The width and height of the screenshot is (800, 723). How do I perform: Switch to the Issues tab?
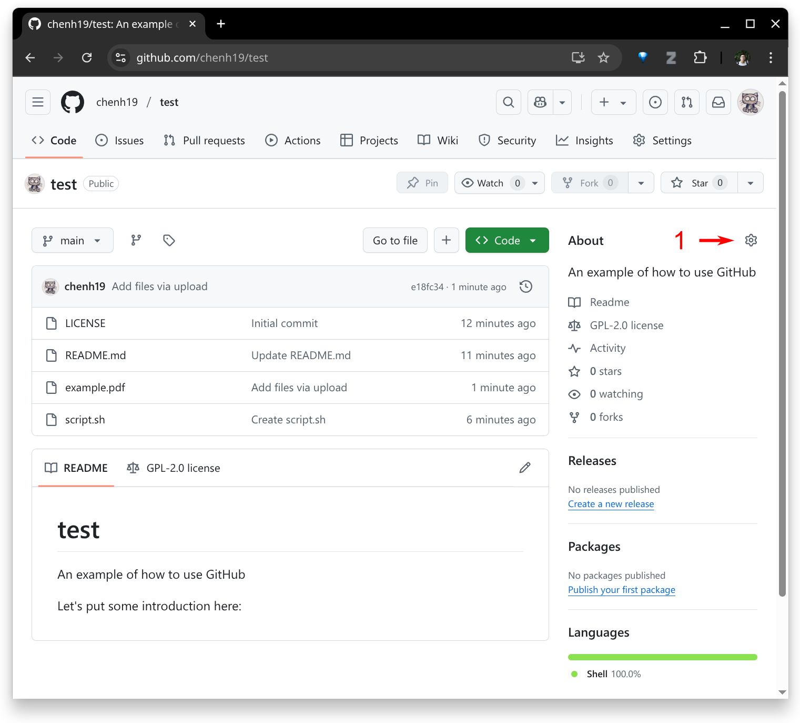tap(119, 141)
